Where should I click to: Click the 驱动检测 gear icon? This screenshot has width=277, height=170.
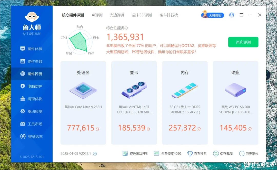[x=23, y=111]
